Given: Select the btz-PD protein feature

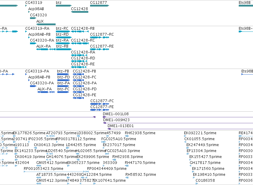Looking at the screenshot, I should point(64,80).
